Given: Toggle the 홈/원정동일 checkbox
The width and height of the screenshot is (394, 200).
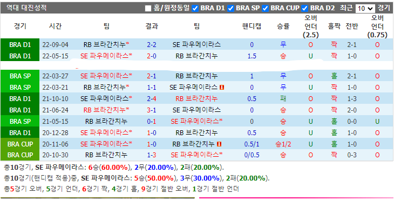Looking at the screenshot, I should click(148, 8).
